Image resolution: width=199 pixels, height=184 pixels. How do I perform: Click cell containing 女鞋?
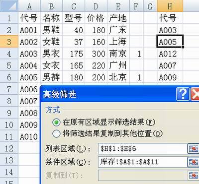(51, 42)
